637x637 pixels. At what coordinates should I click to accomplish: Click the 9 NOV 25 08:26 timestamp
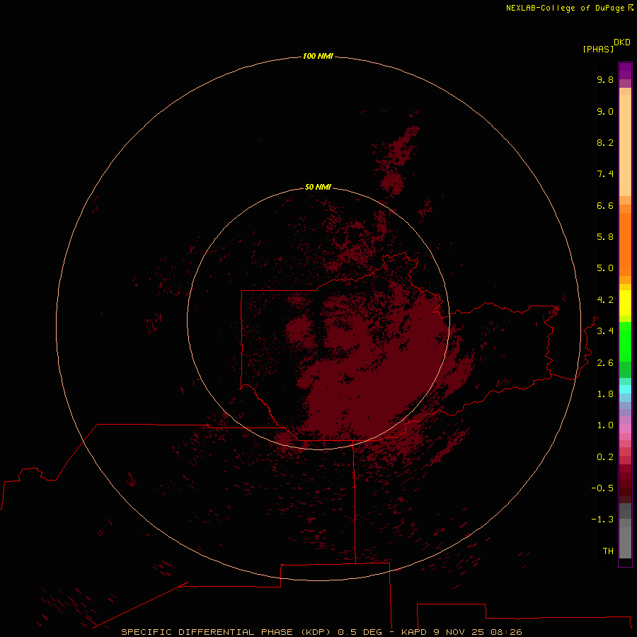coord(477,632)
